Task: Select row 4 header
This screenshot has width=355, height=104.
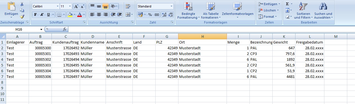Action: click(3, 59)
